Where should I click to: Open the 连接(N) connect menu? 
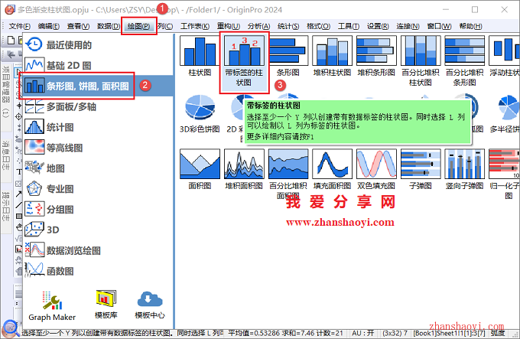coord(408,26)
